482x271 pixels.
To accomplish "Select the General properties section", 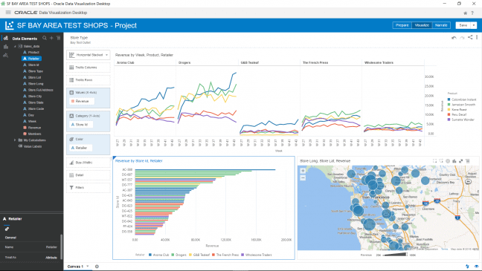I will point(10,238).
